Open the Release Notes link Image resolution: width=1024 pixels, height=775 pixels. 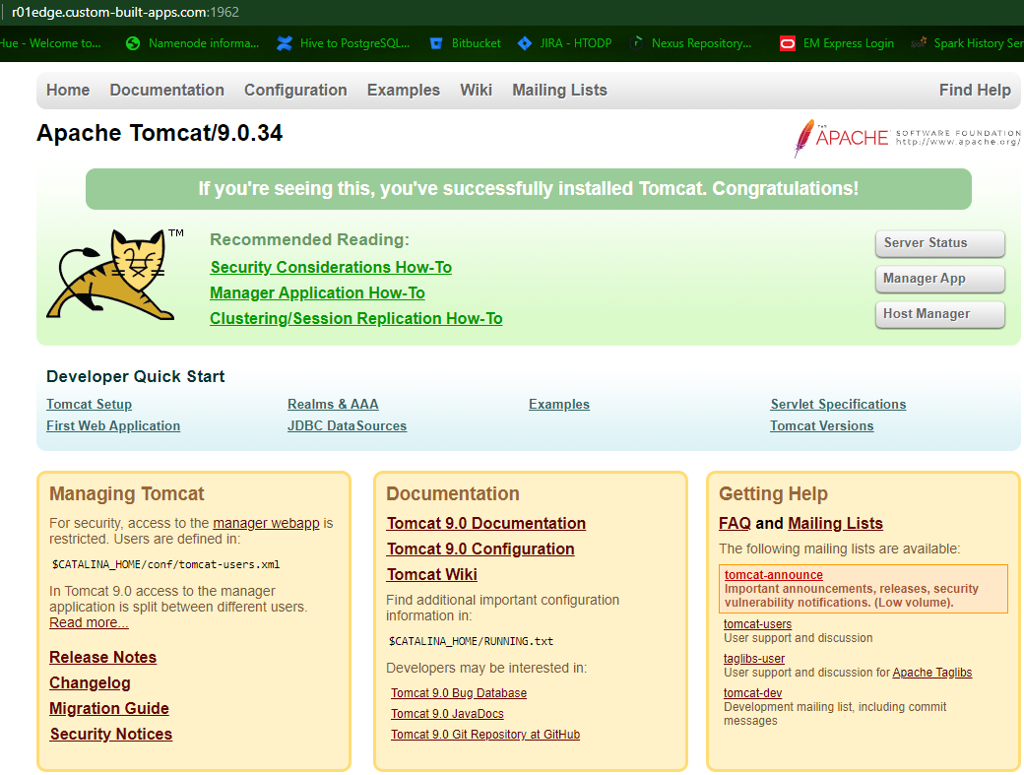pyautogui.click(x=103, y=658)
